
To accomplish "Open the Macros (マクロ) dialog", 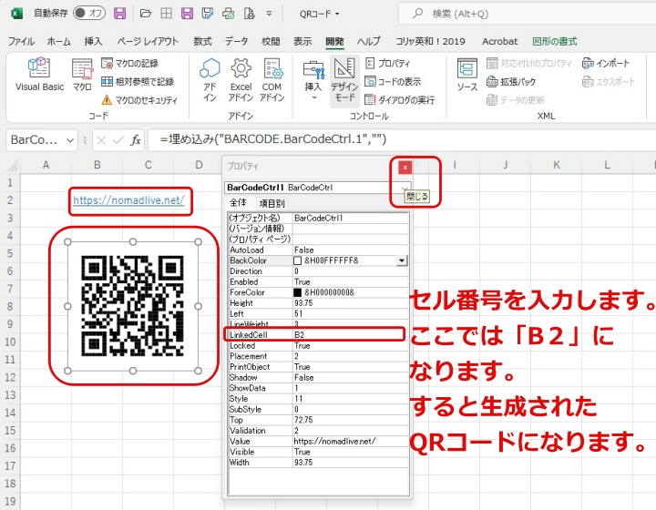I will 82,75.
